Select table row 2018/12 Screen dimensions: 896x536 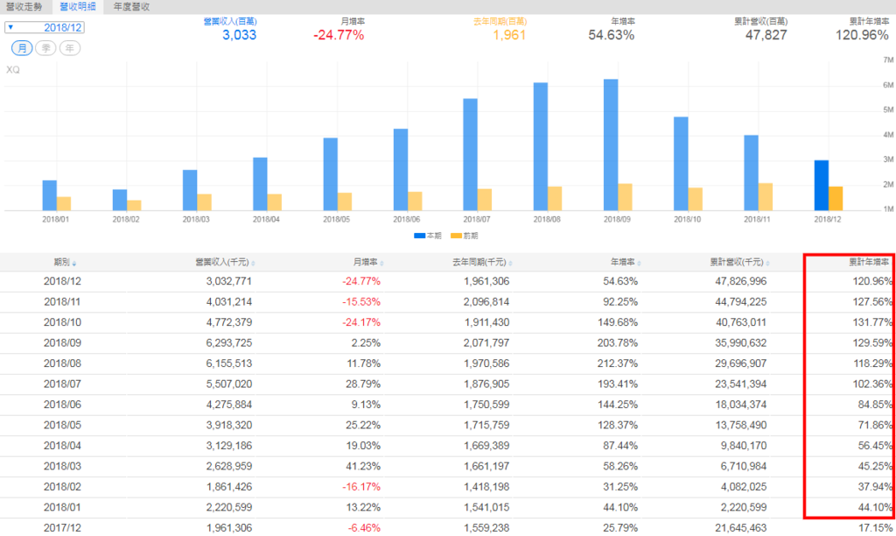(448, 281)
